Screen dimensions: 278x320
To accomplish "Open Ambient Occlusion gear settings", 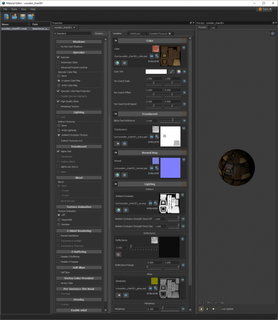I will 126,210.
